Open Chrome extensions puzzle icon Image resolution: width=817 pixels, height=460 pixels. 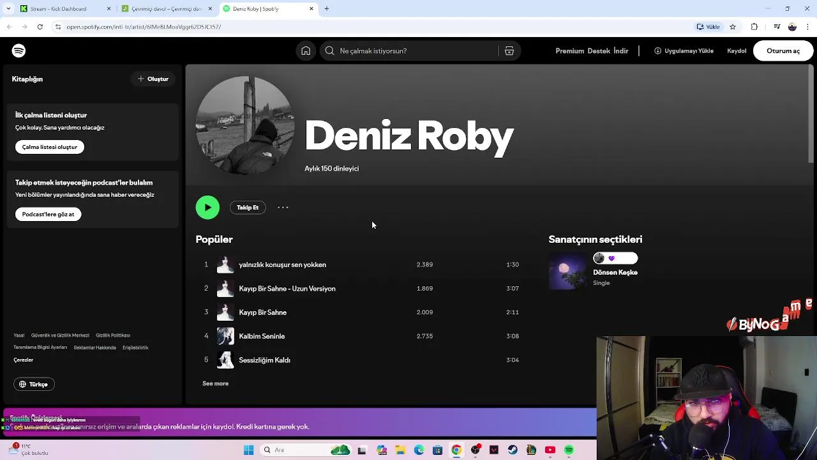754,27
